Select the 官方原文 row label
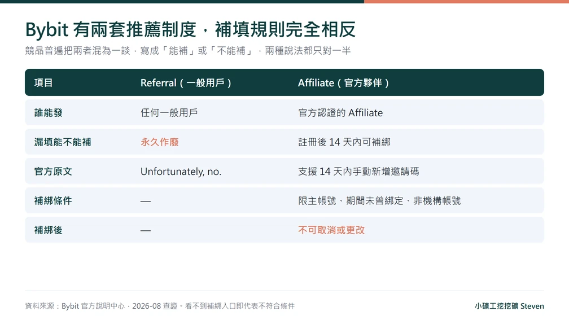569x320 pixels. coord(53,171)
